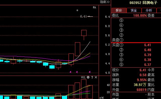Viewport: 161px width, 99px height.
Task: Select the 卖盘 level 1 circled icon
Action: [x=121, y=40]
